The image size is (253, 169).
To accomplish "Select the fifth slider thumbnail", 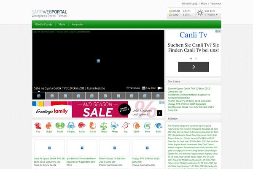I will [92, 96].
